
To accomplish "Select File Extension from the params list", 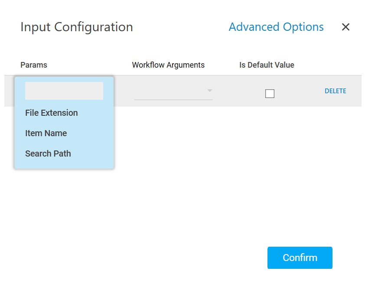I will click(x=52, y=113).
